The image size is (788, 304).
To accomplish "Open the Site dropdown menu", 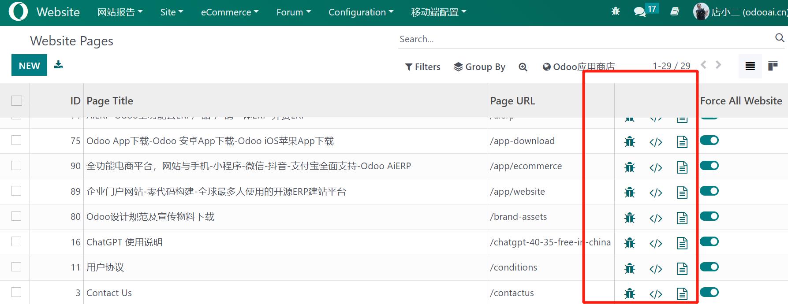I will [x=172, y=12].
